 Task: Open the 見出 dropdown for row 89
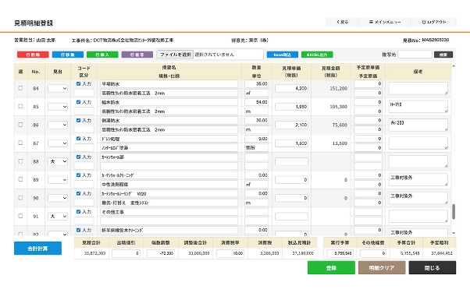pos(58,179)
